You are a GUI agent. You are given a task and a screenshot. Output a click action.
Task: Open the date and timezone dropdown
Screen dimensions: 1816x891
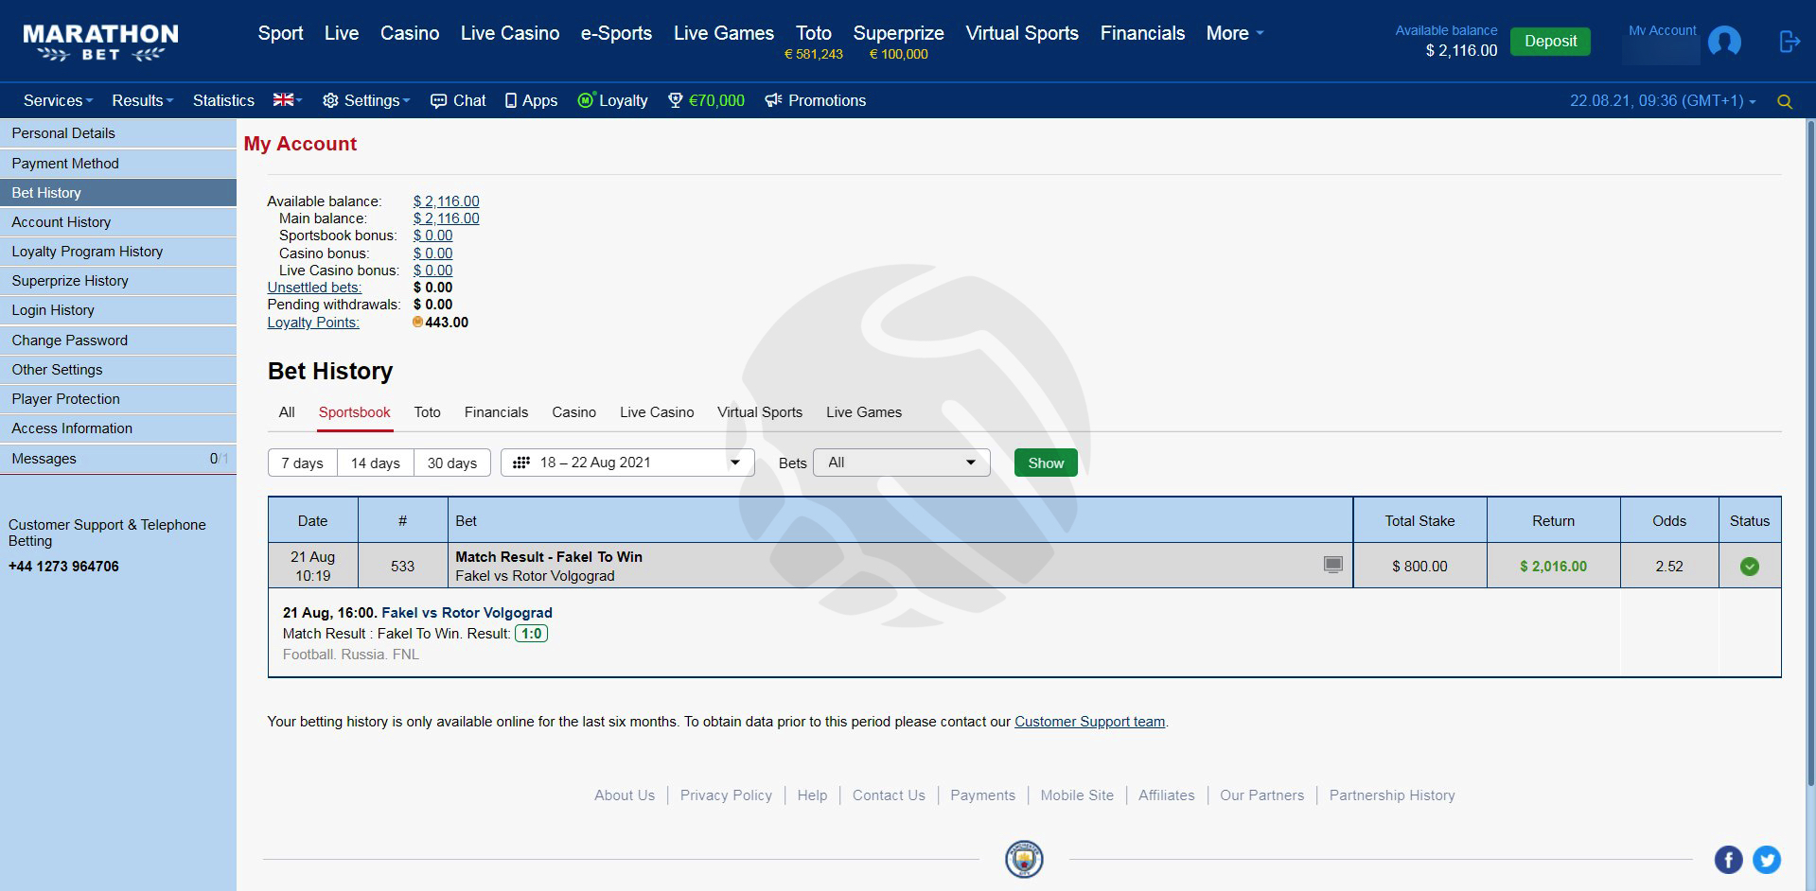click(1663, 100)
